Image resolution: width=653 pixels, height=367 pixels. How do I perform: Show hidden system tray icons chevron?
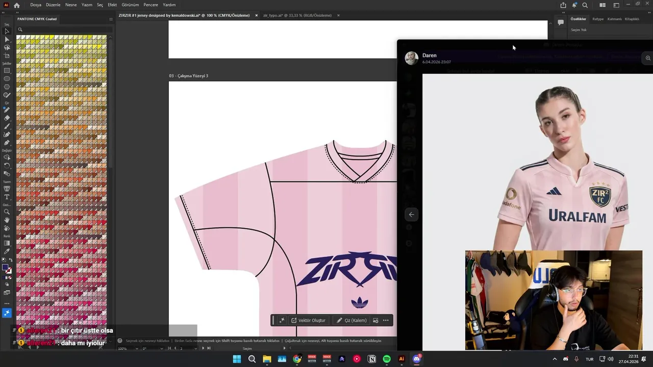[555, 359]
